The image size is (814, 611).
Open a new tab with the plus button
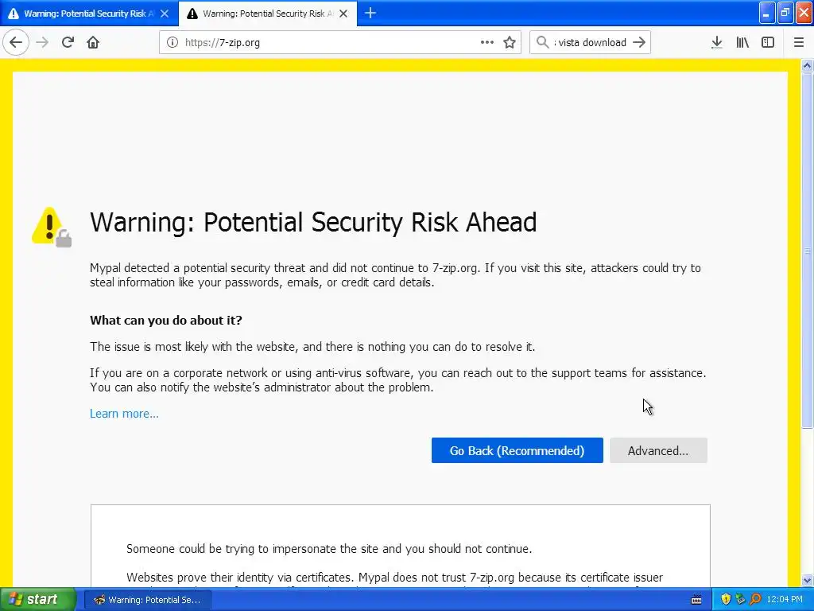[x=370, y=13]
